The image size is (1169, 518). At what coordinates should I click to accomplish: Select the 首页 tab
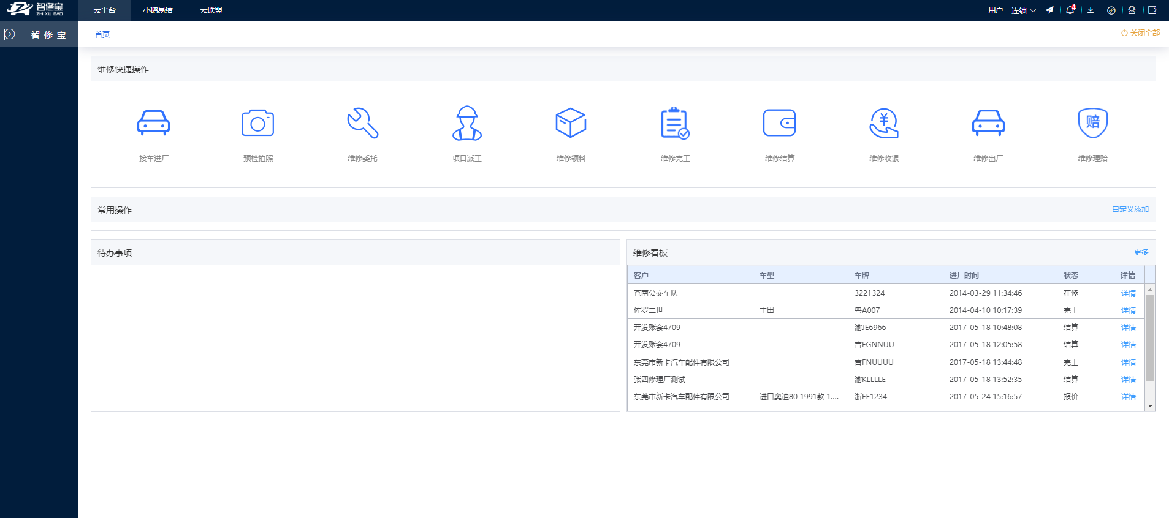[x=102, y=35]
